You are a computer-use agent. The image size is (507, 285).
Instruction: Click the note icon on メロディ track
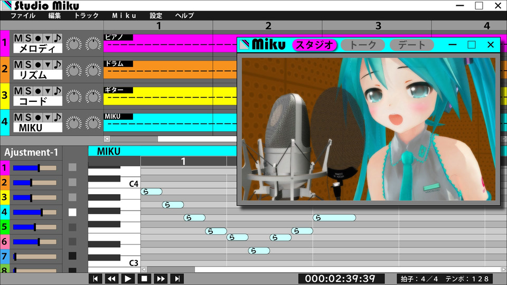tap(57, 38)
